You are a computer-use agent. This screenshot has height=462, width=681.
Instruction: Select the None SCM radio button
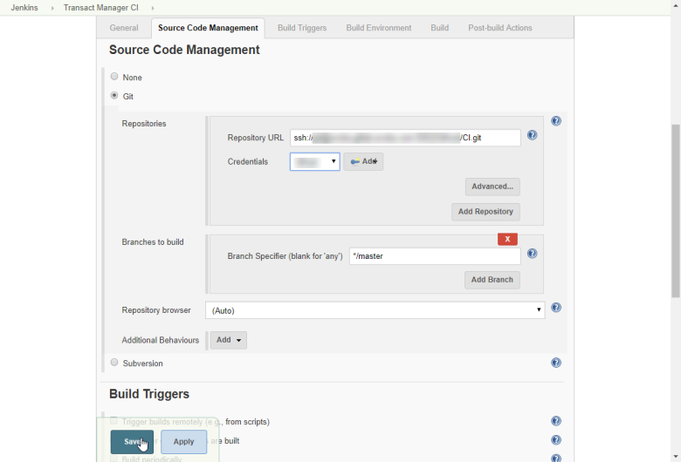[114, 77]
